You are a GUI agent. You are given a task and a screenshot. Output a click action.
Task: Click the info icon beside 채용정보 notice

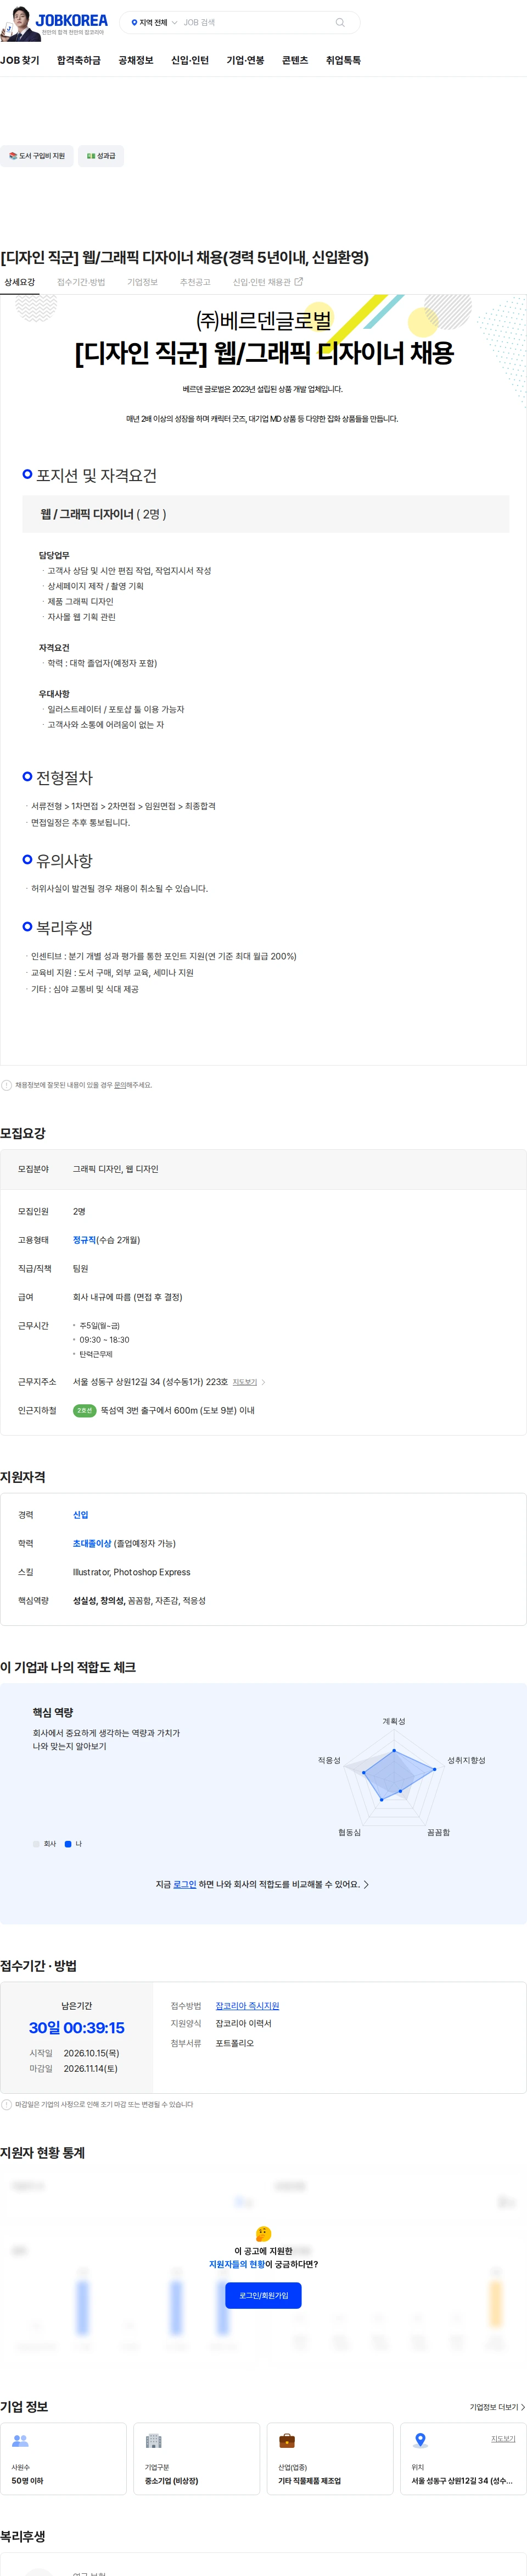point(6,1085)
